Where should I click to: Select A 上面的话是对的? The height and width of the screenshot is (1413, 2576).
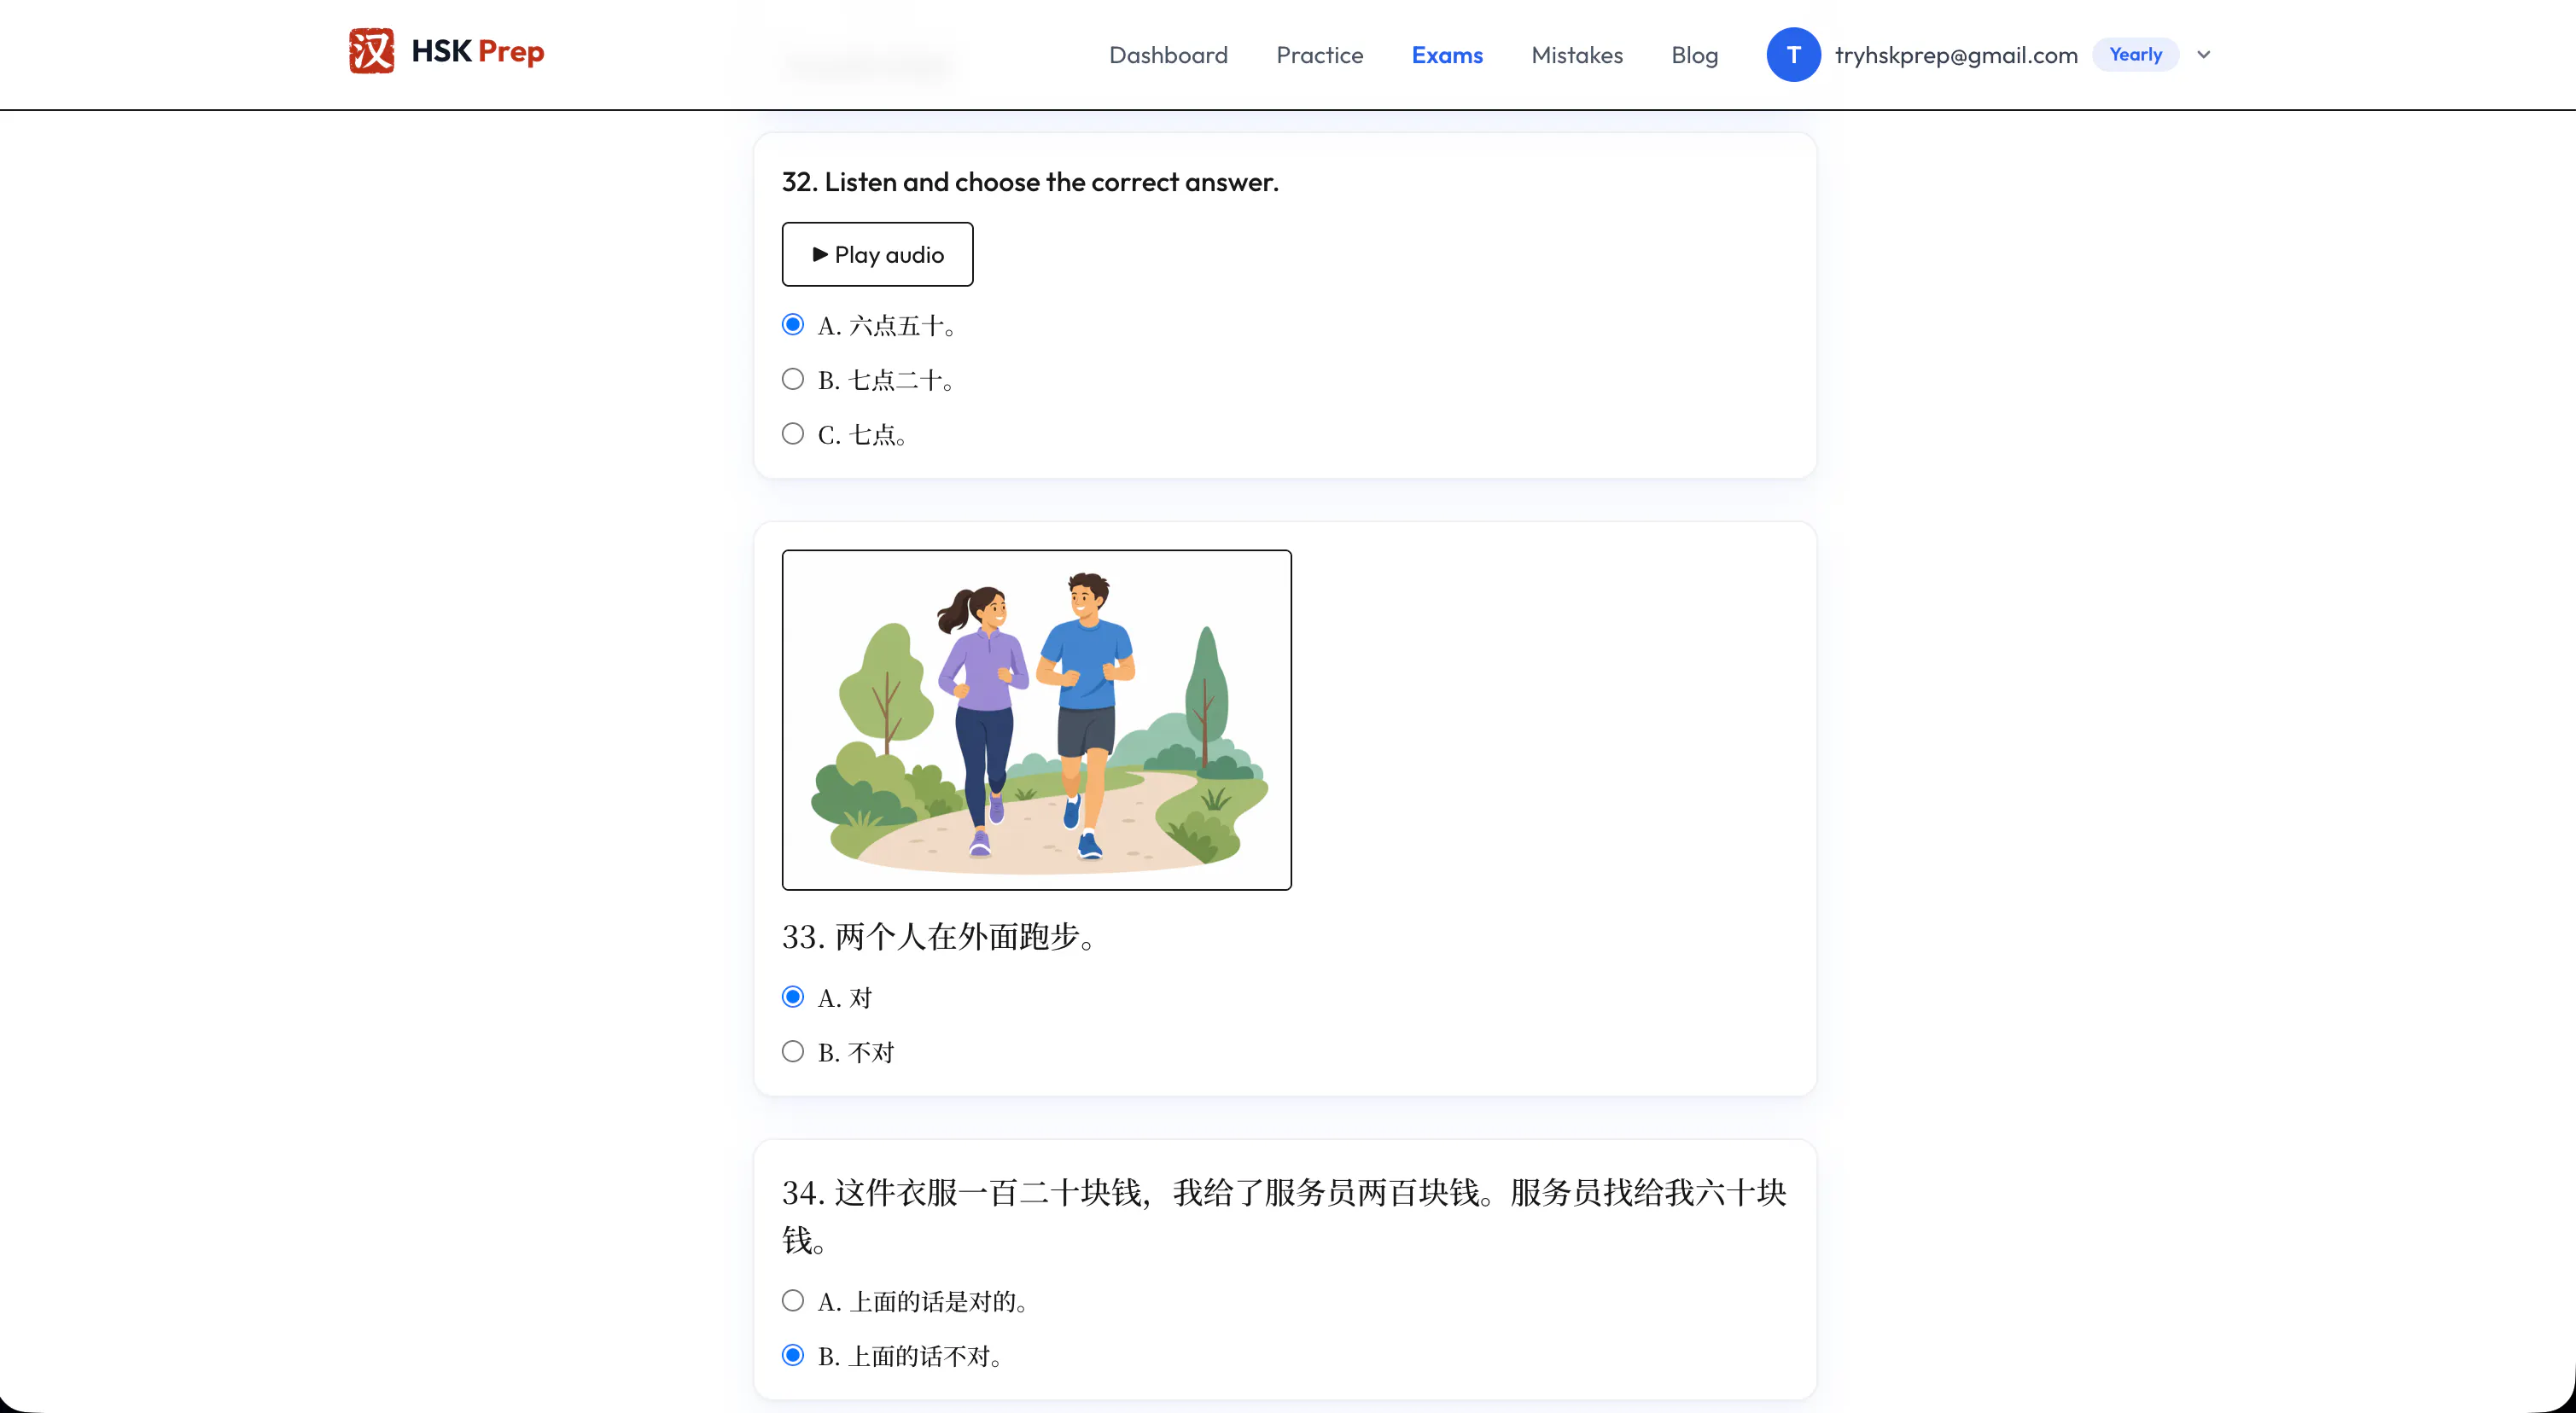coord(793,1301)
